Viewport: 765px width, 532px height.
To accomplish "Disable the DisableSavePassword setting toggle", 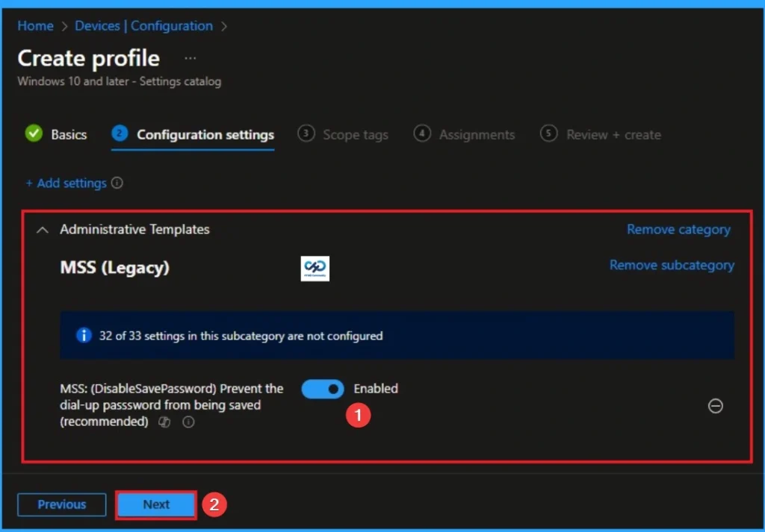I will point(322,389).
